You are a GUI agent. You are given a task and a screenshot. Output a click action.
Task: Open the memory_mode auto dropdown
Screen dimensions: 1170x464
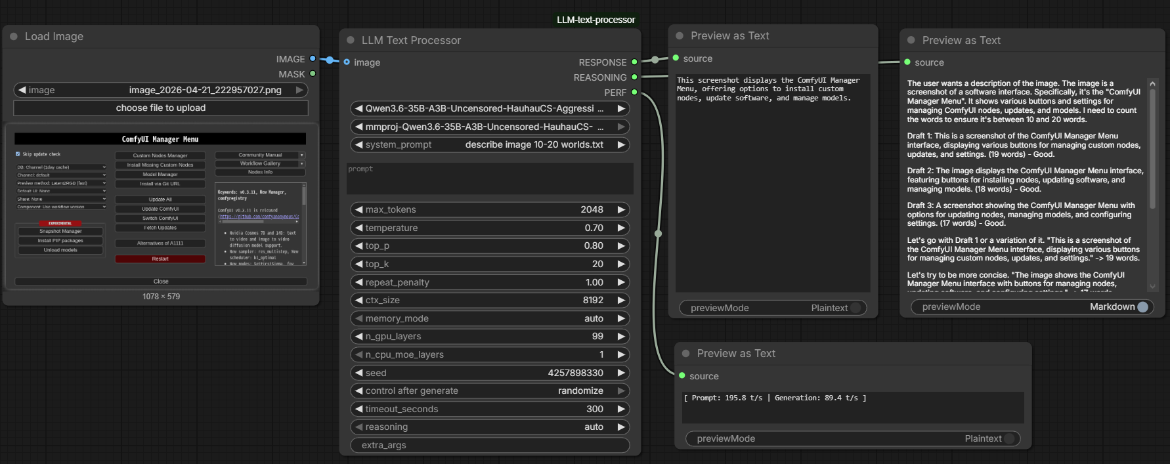tap(490, 319)
